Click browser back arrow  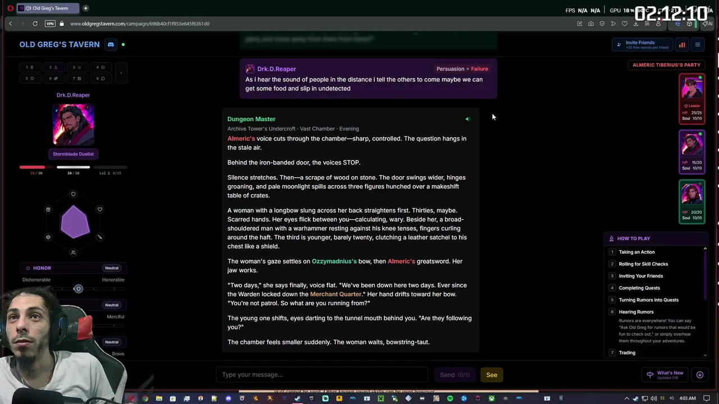coord(10,24)
